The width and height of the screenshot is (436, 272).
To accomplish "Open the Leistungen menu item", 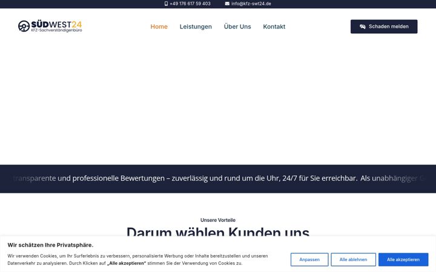I will click(196, 27).
